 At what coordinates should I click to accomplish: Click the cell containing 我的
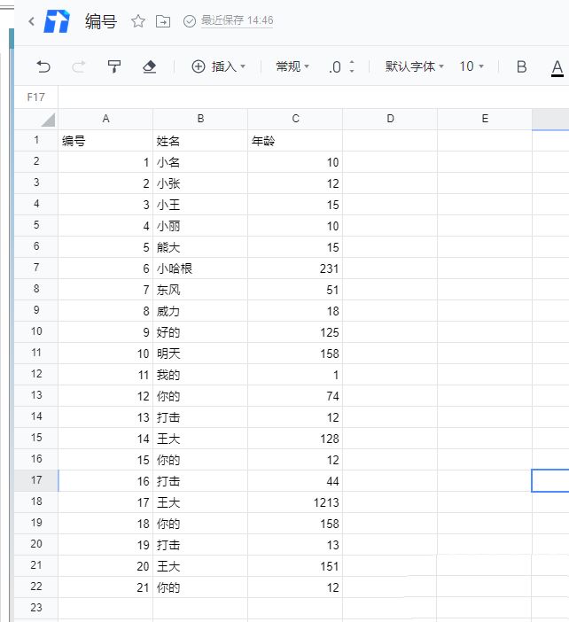pos(200,375)
